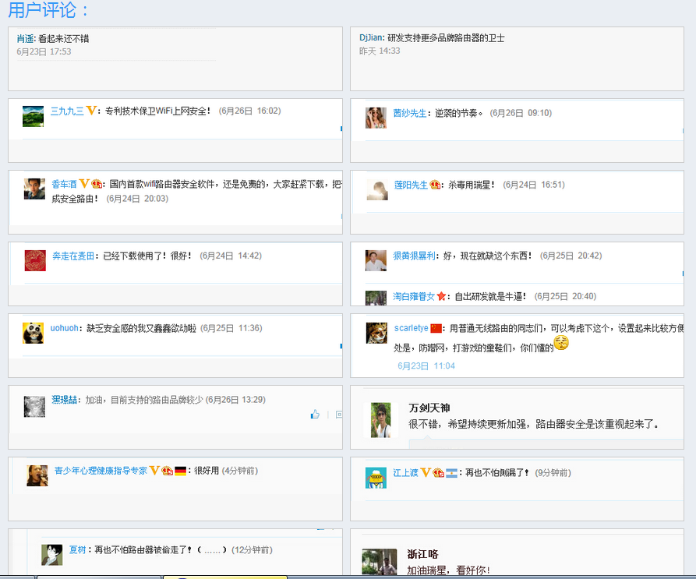Screen dimensions: 696x579
Task: Click the V badge next to 青少年心理健康指导专家
Action: click(154, 471)
